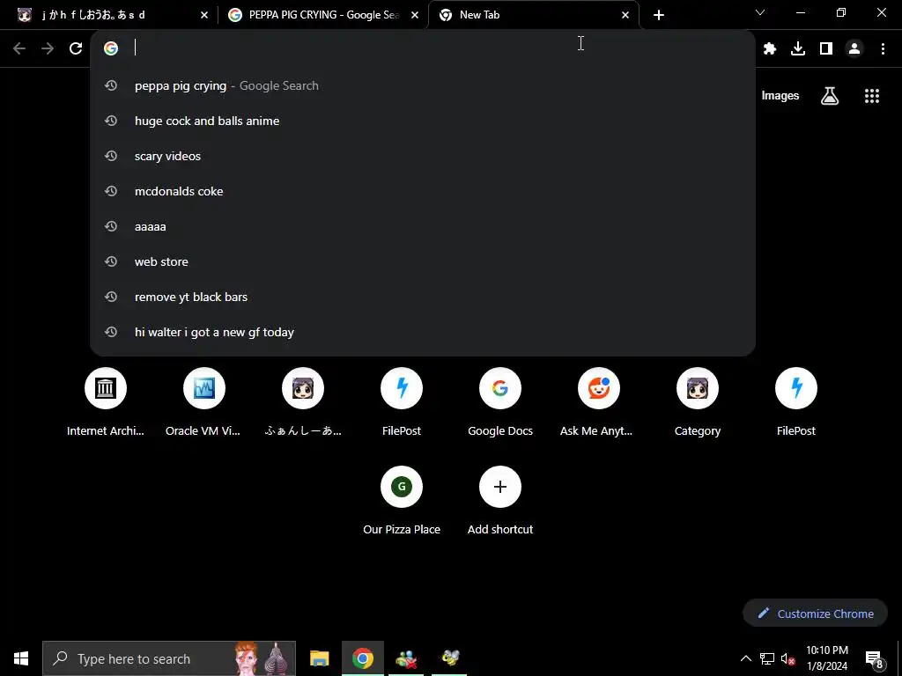
Task: Select the 'aaaaa' suggestion
Action: click(423, 226)
